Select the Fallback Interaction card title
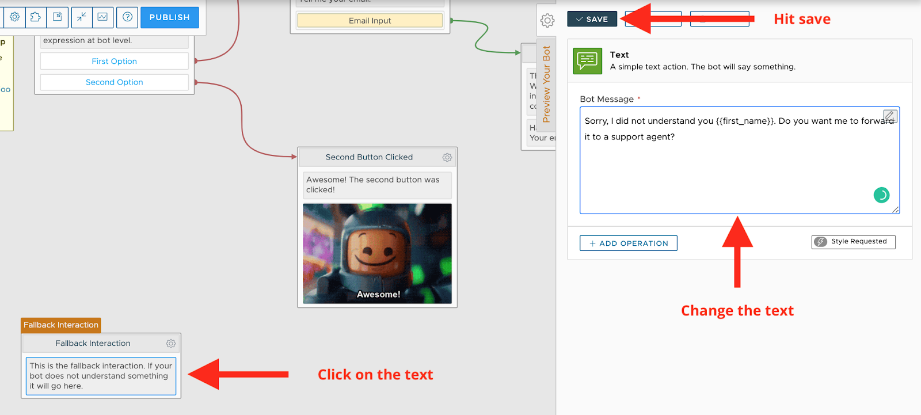 point(93,344)
